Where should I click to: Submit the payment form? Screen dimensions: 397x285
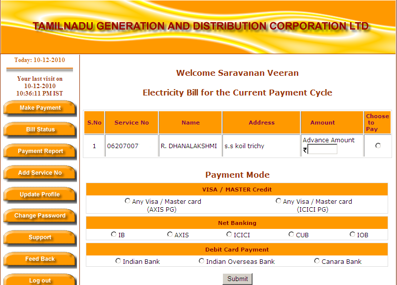(238, 279)
